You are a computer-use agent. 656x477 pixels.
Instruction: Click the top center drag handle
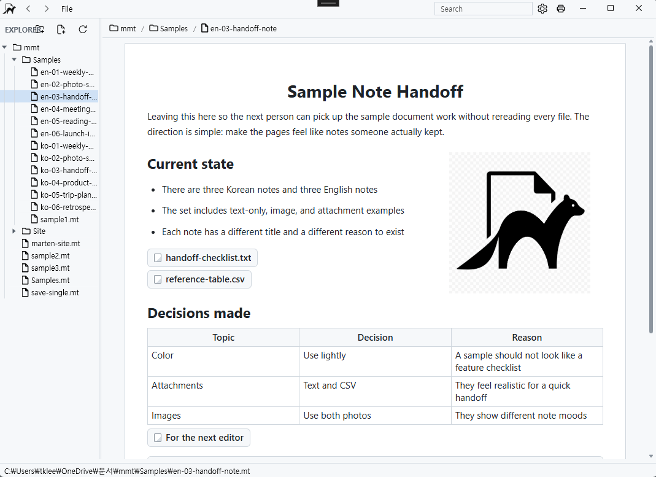click(328, 3)
